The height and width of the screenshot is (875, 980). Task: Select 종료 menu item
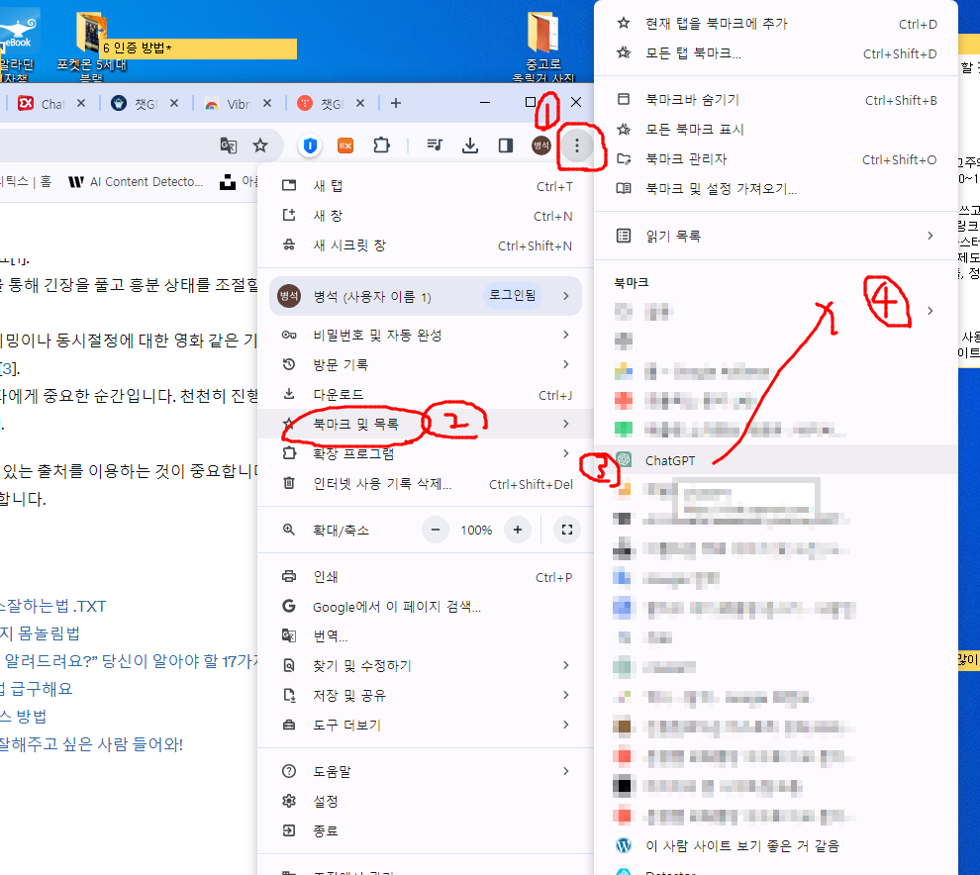pyautogui.click(x=426, y=830)
